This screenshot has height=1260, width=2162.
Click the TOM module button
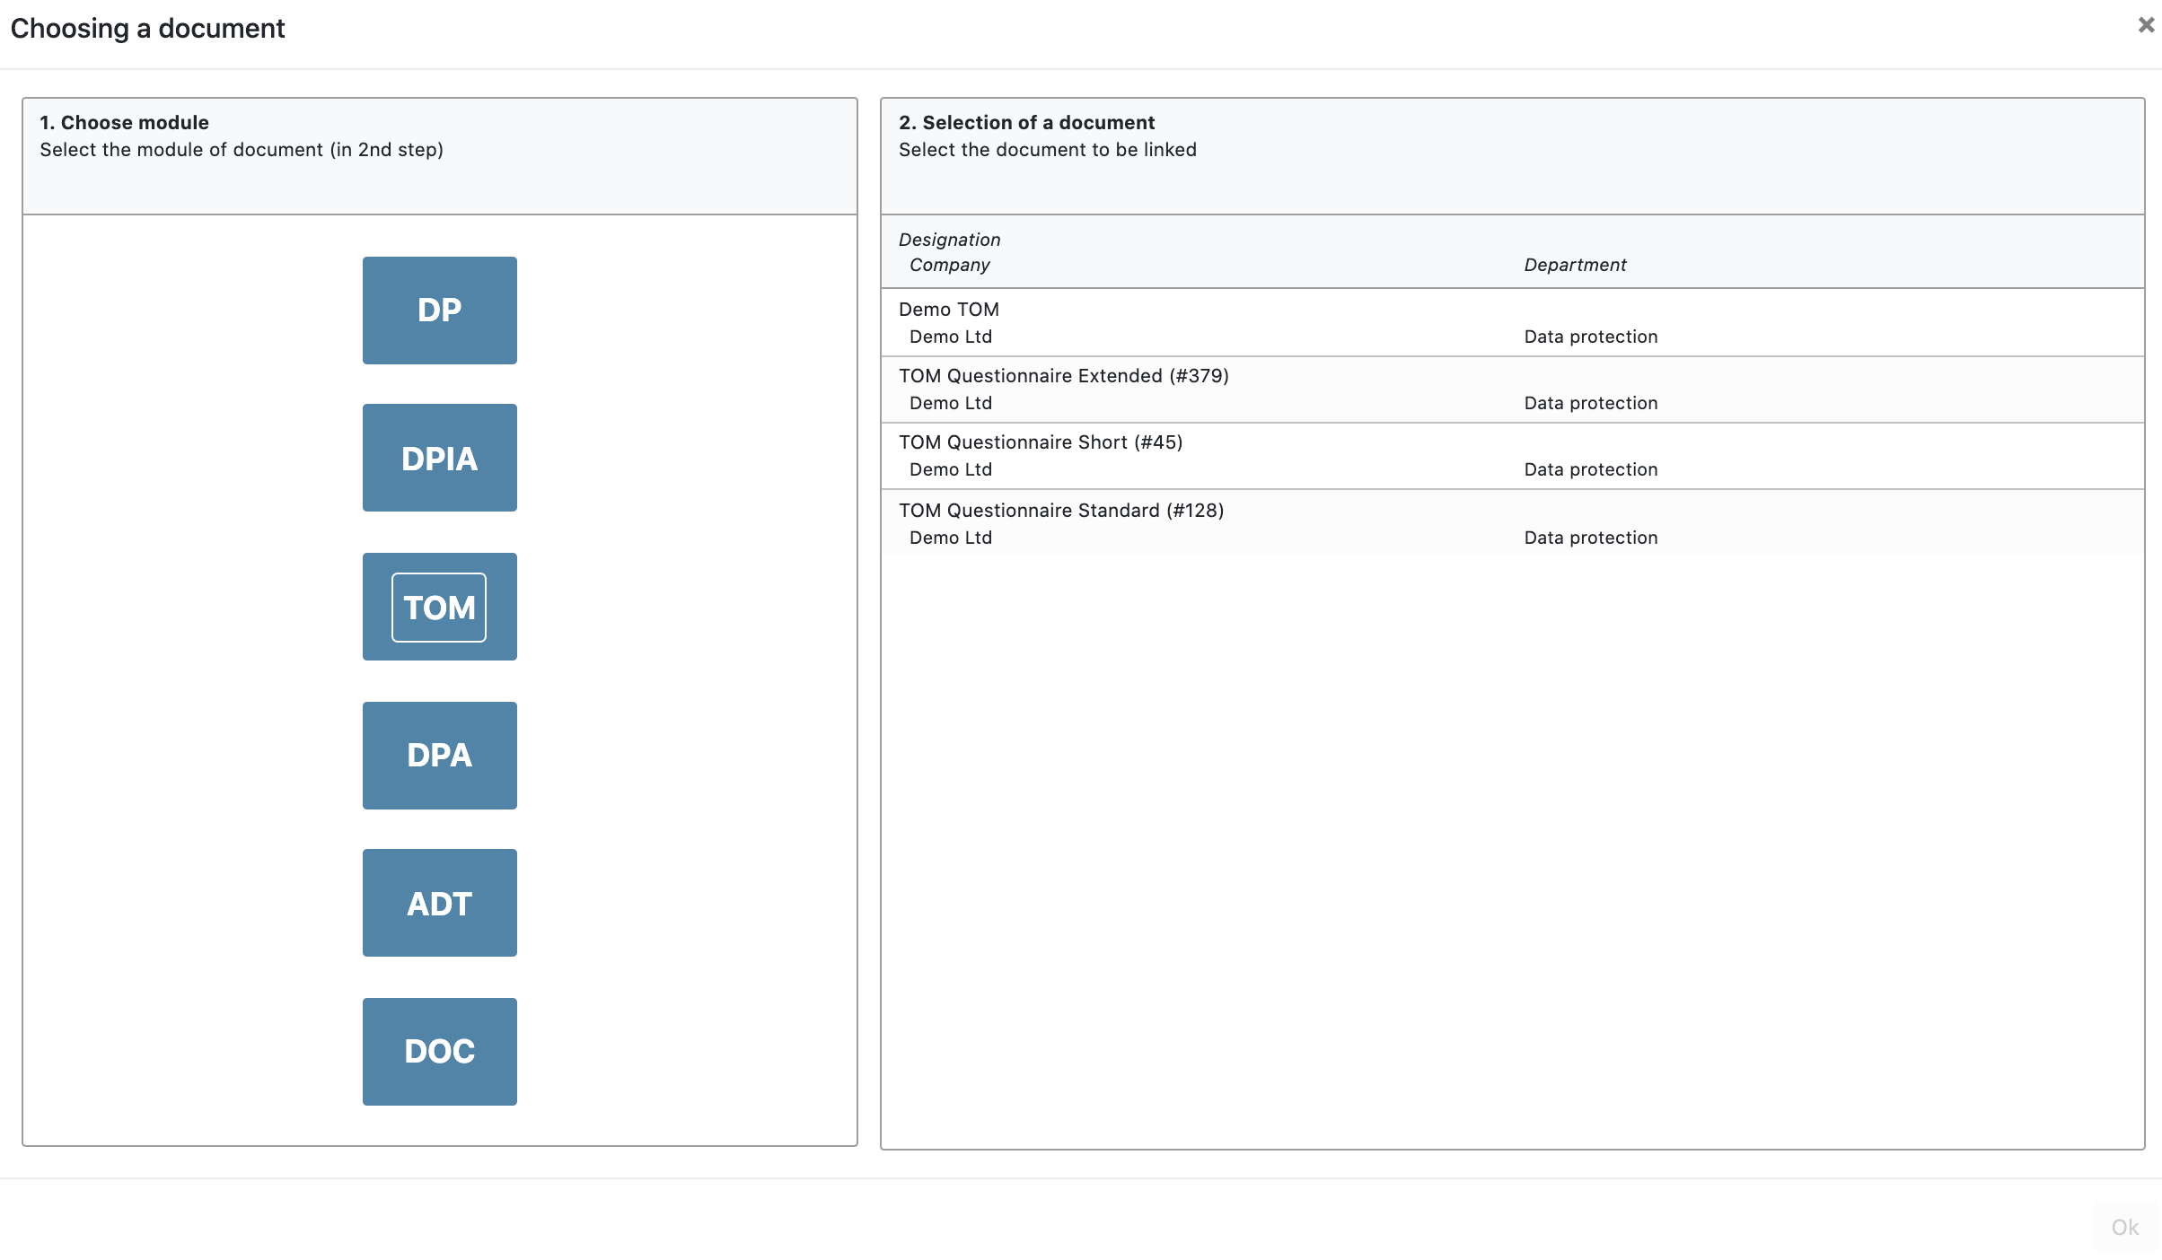pyautogui.click(x=439, y=607)
